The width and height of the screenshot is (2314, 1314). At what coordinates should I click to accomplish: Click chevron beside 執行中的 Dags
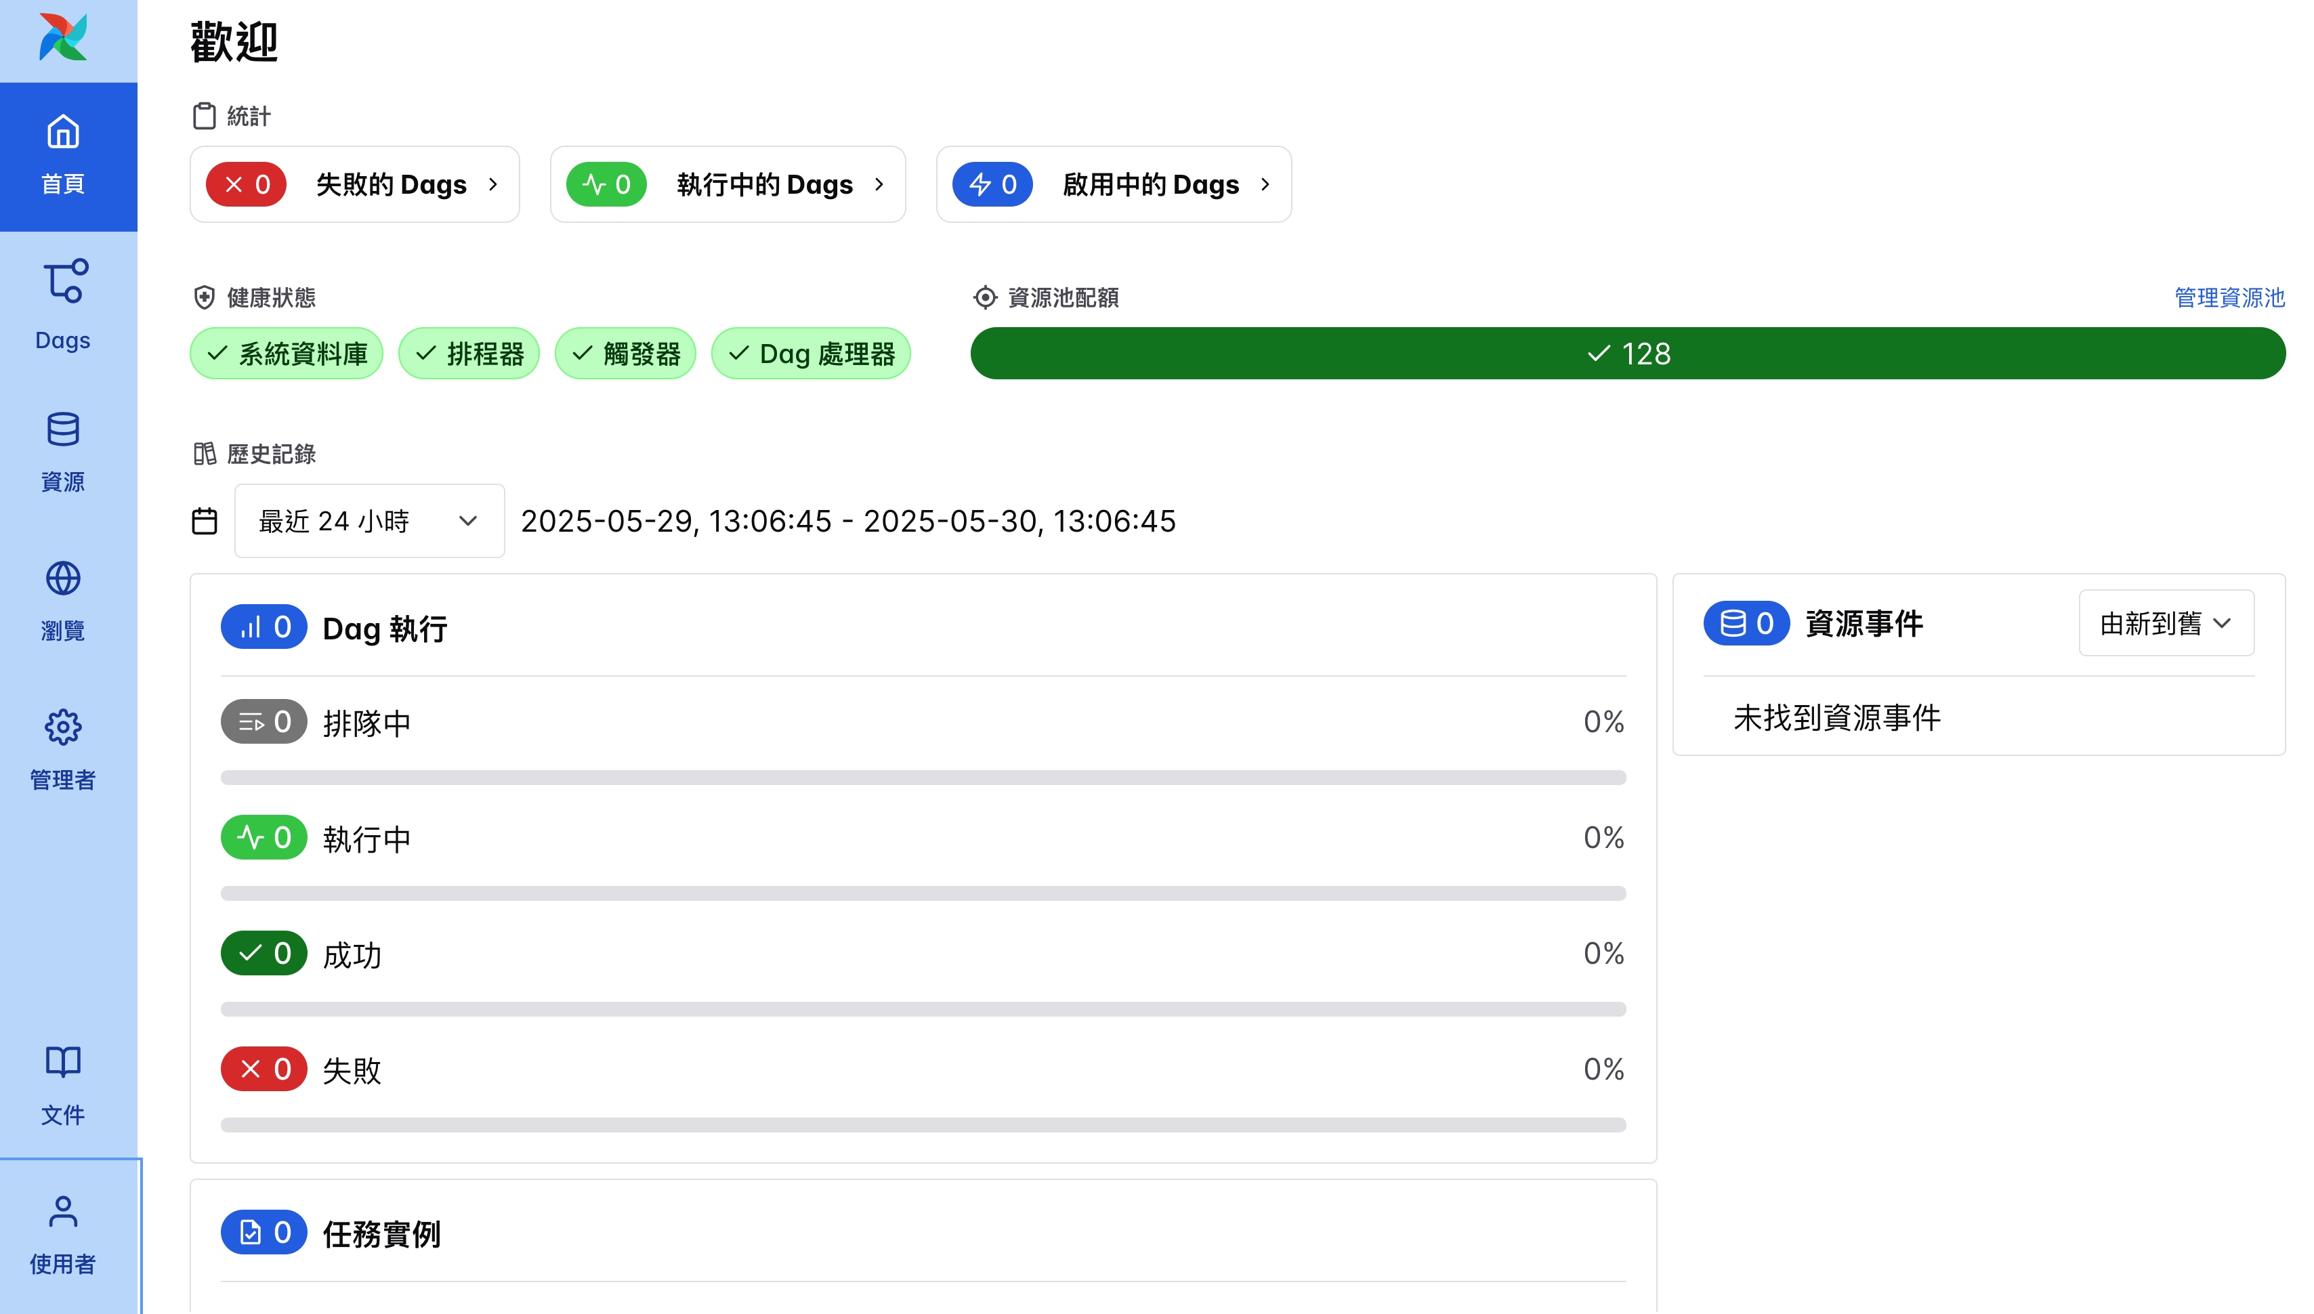click(x=879, y=184)
